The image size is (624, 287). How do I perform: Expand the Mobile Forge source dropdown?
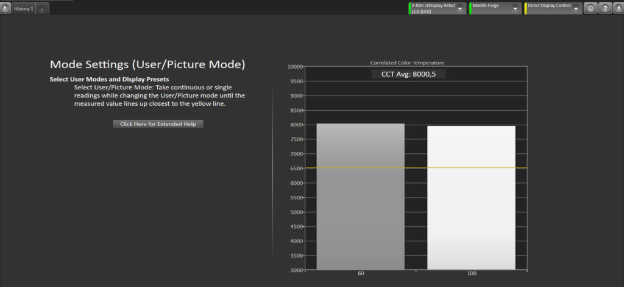[x=516, y=9]
